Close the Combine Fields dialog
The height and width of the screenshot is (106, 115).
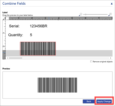point(112,4)
